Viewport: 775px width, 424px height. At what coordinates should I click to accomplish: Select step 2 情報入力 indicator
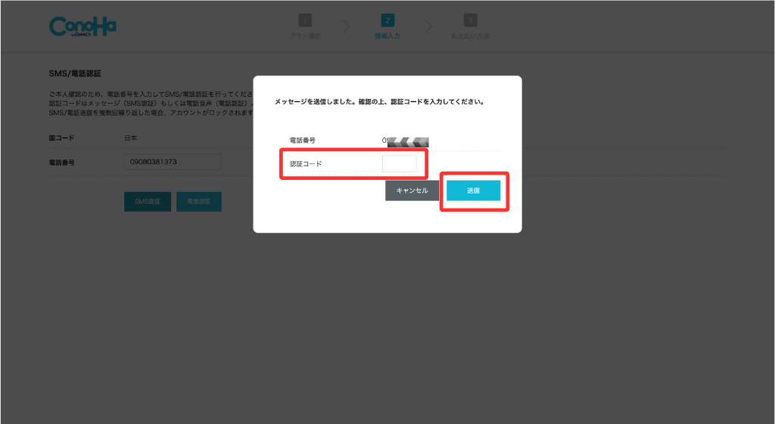(387, 26)
